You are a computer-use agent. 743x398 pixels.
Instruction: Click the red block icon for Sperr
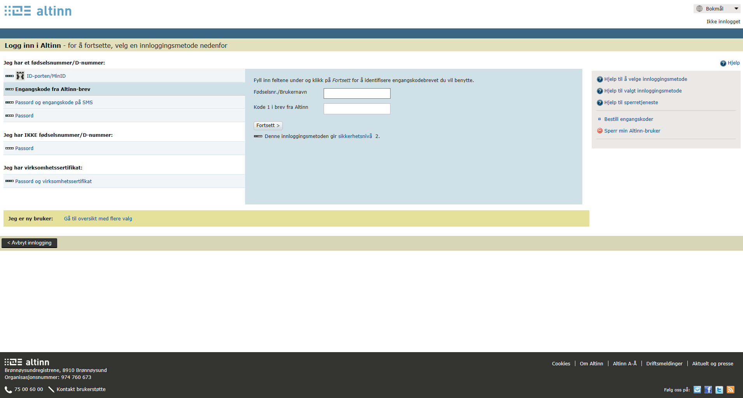point(599,131)
